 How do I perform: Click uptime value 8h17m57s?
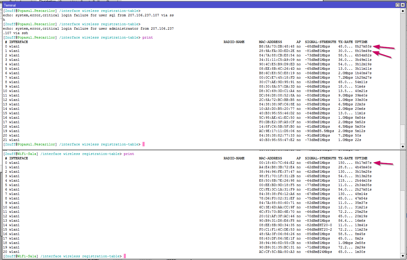(363, 163)
